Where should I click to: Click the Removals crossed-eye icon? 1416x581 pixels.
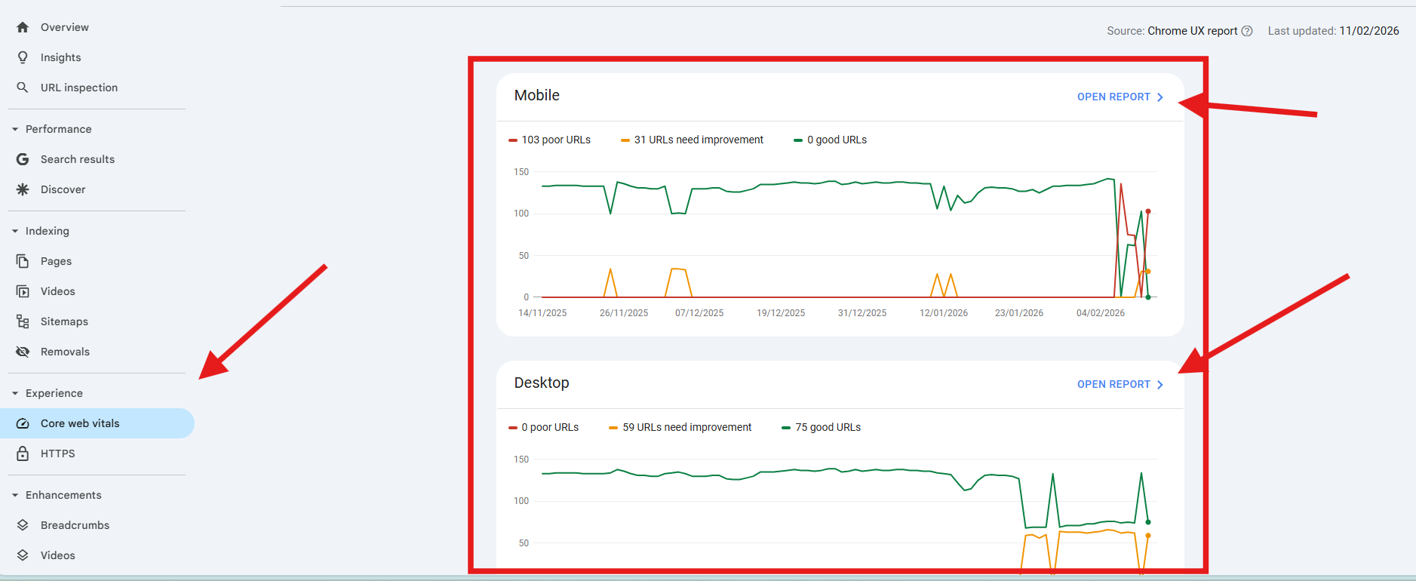tap(23, 352)
